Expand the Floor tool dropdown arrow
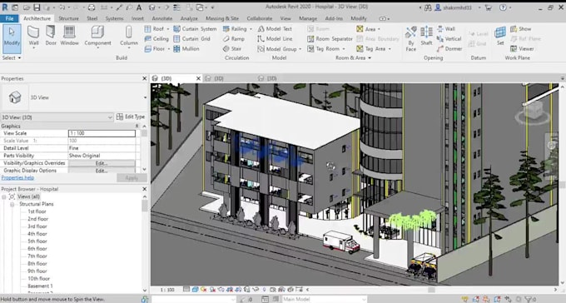The image size is (566, 303). (168, 49)
